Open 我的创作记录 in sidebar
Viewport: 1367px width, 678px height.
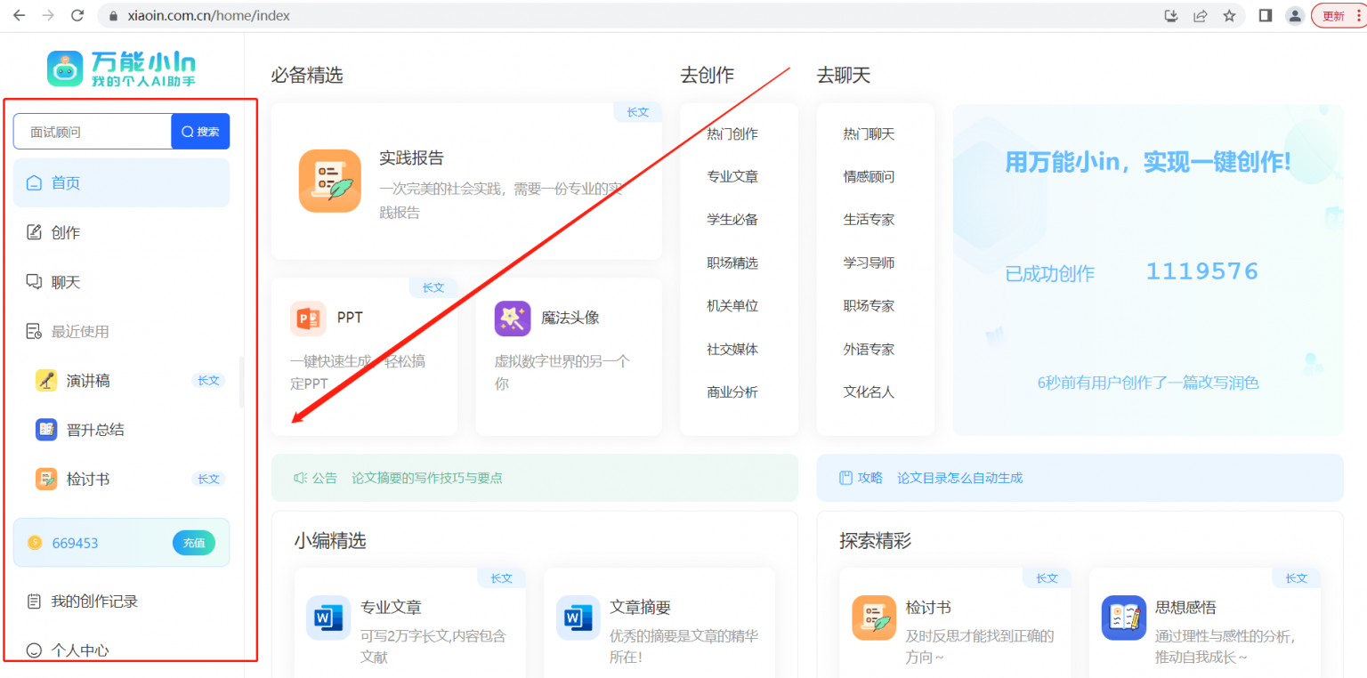[93, 601]
